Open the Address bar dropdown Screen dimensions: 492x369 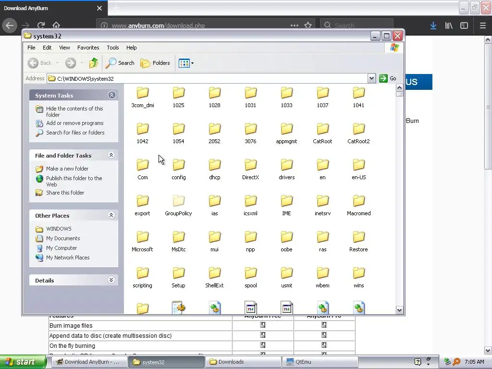coord(371,78)
